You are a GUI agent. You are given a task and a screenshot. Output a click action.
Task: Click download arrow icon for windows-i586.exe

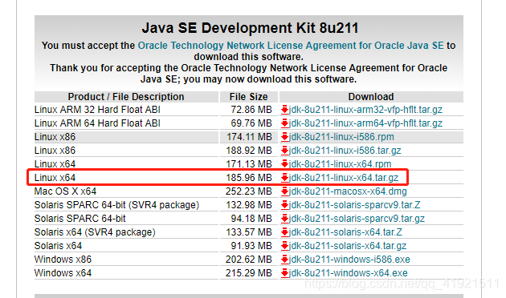pos(284,260)
